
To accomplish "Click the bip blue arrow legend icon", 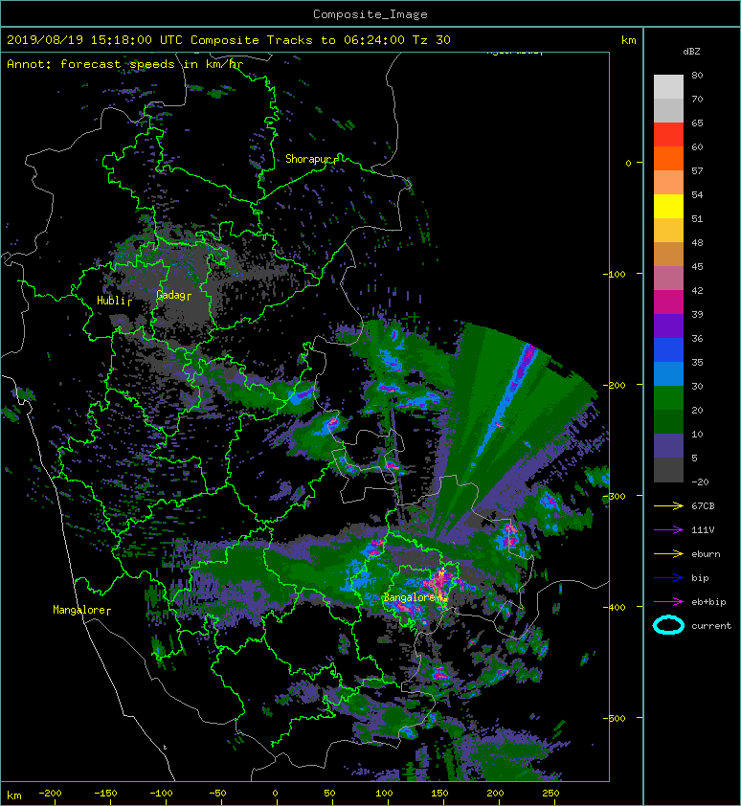I will [x=668, y=578].
